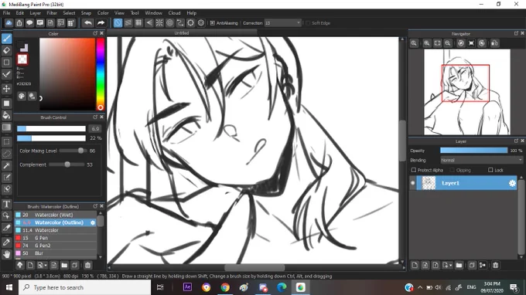This screenshot has height=295, width=526.
Task: Delete brush with trash icon in Brush panel
Action: (88, 265)
